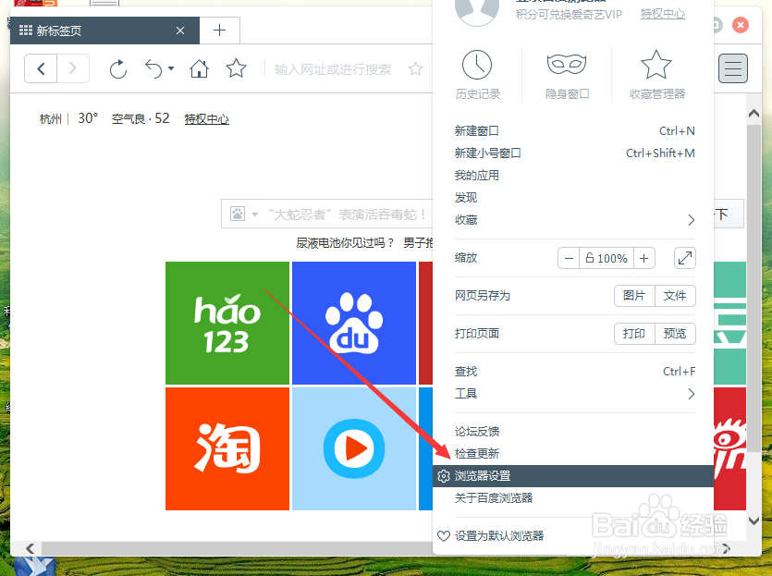Expand the 工具 submenu

(x=574, y=394)
